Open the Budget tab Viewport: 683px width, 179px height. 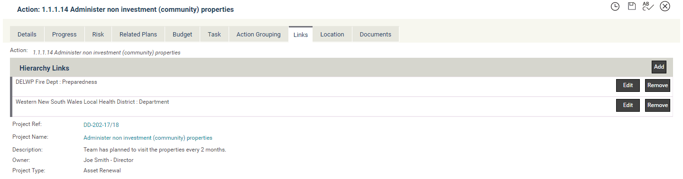[183, 34]
